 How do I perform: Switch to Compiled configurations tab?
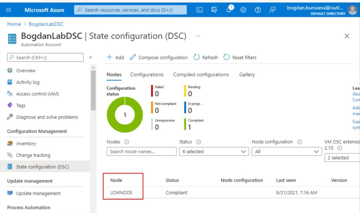[201, 75]
